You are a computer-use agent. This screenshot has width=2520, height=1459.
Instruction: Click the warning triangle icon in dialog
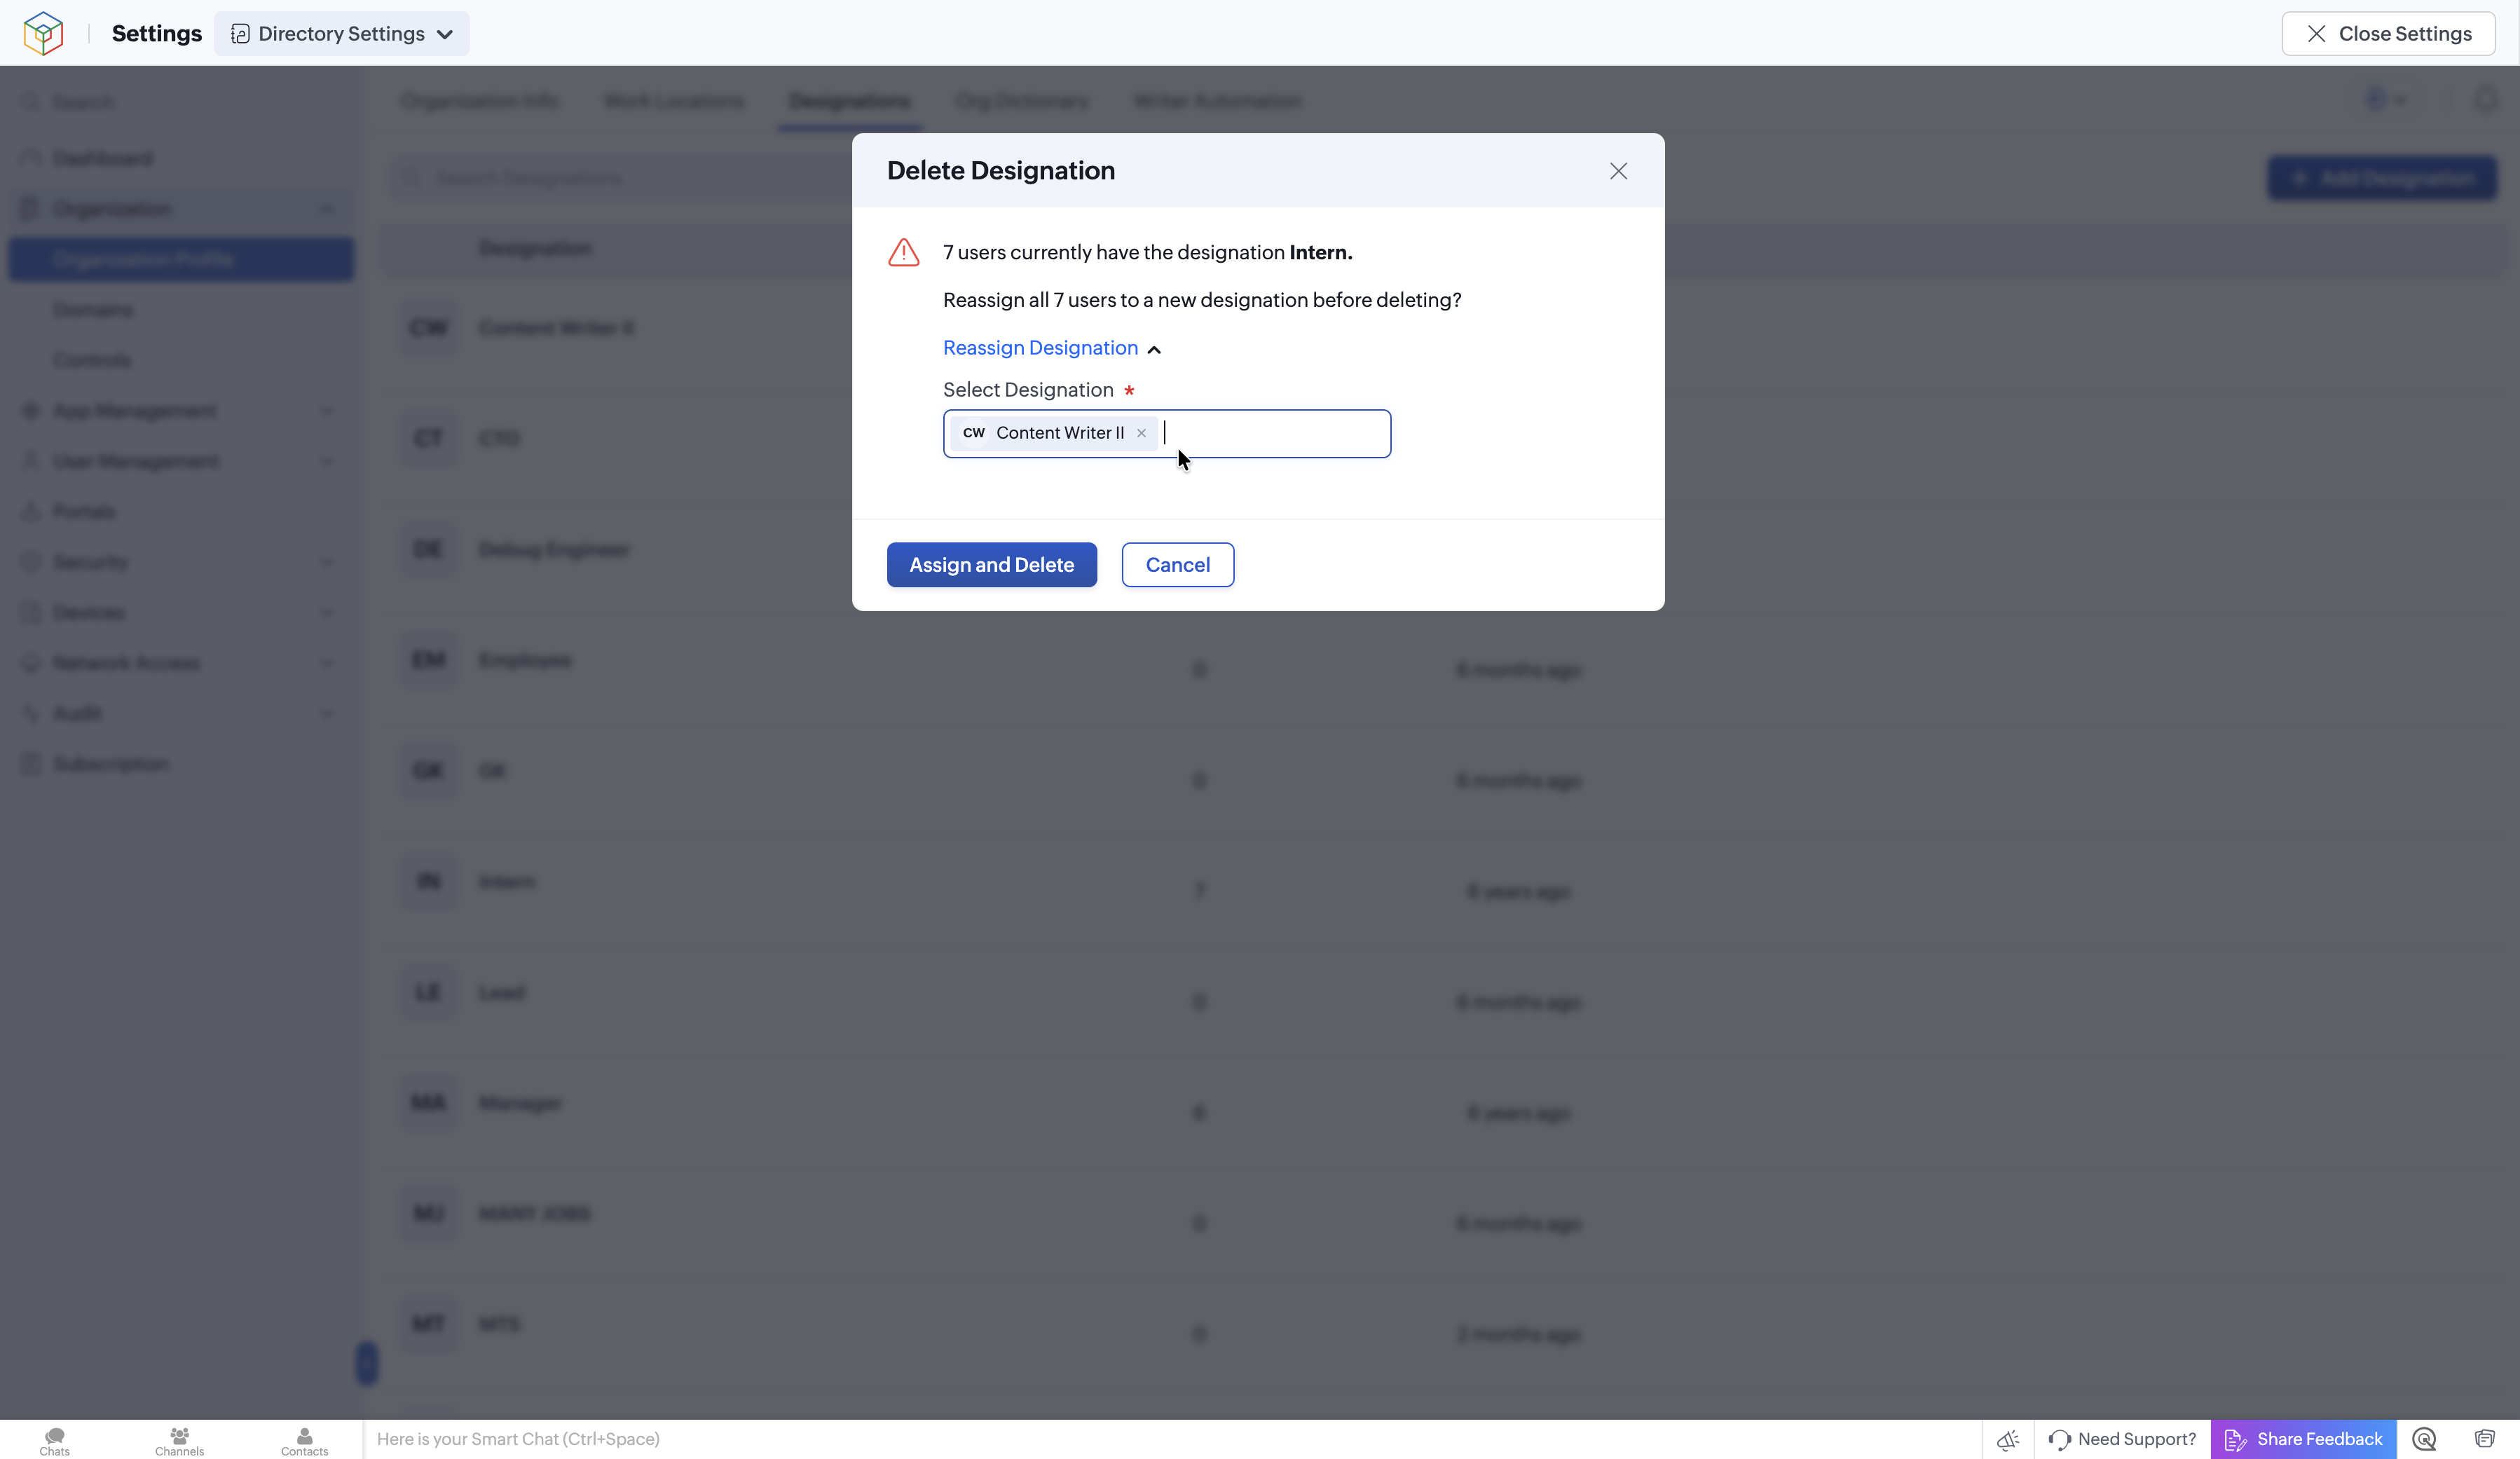(x=904, y=253)
